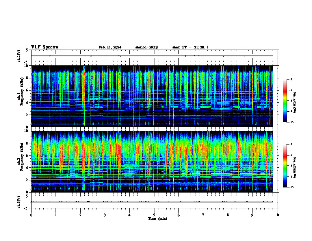Click time axis tick label "6"

179,215
